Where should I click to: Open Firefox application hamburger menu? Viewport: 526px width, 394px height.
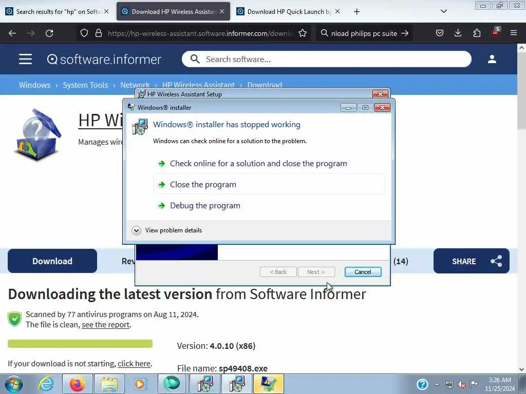514,33
